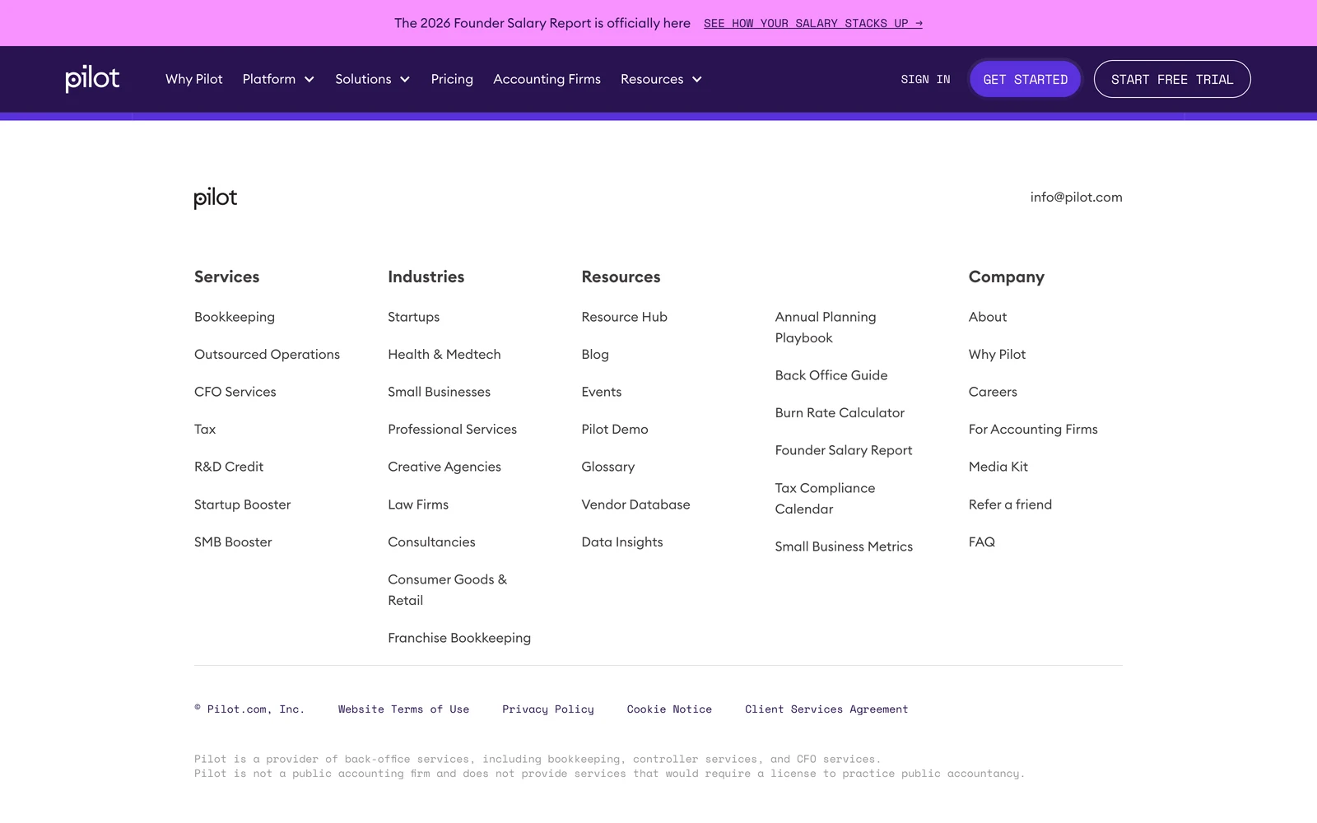Open the Bookkeeping service link
The height and width of the screenshot is (823, 1317).
[x=235, y=317]
